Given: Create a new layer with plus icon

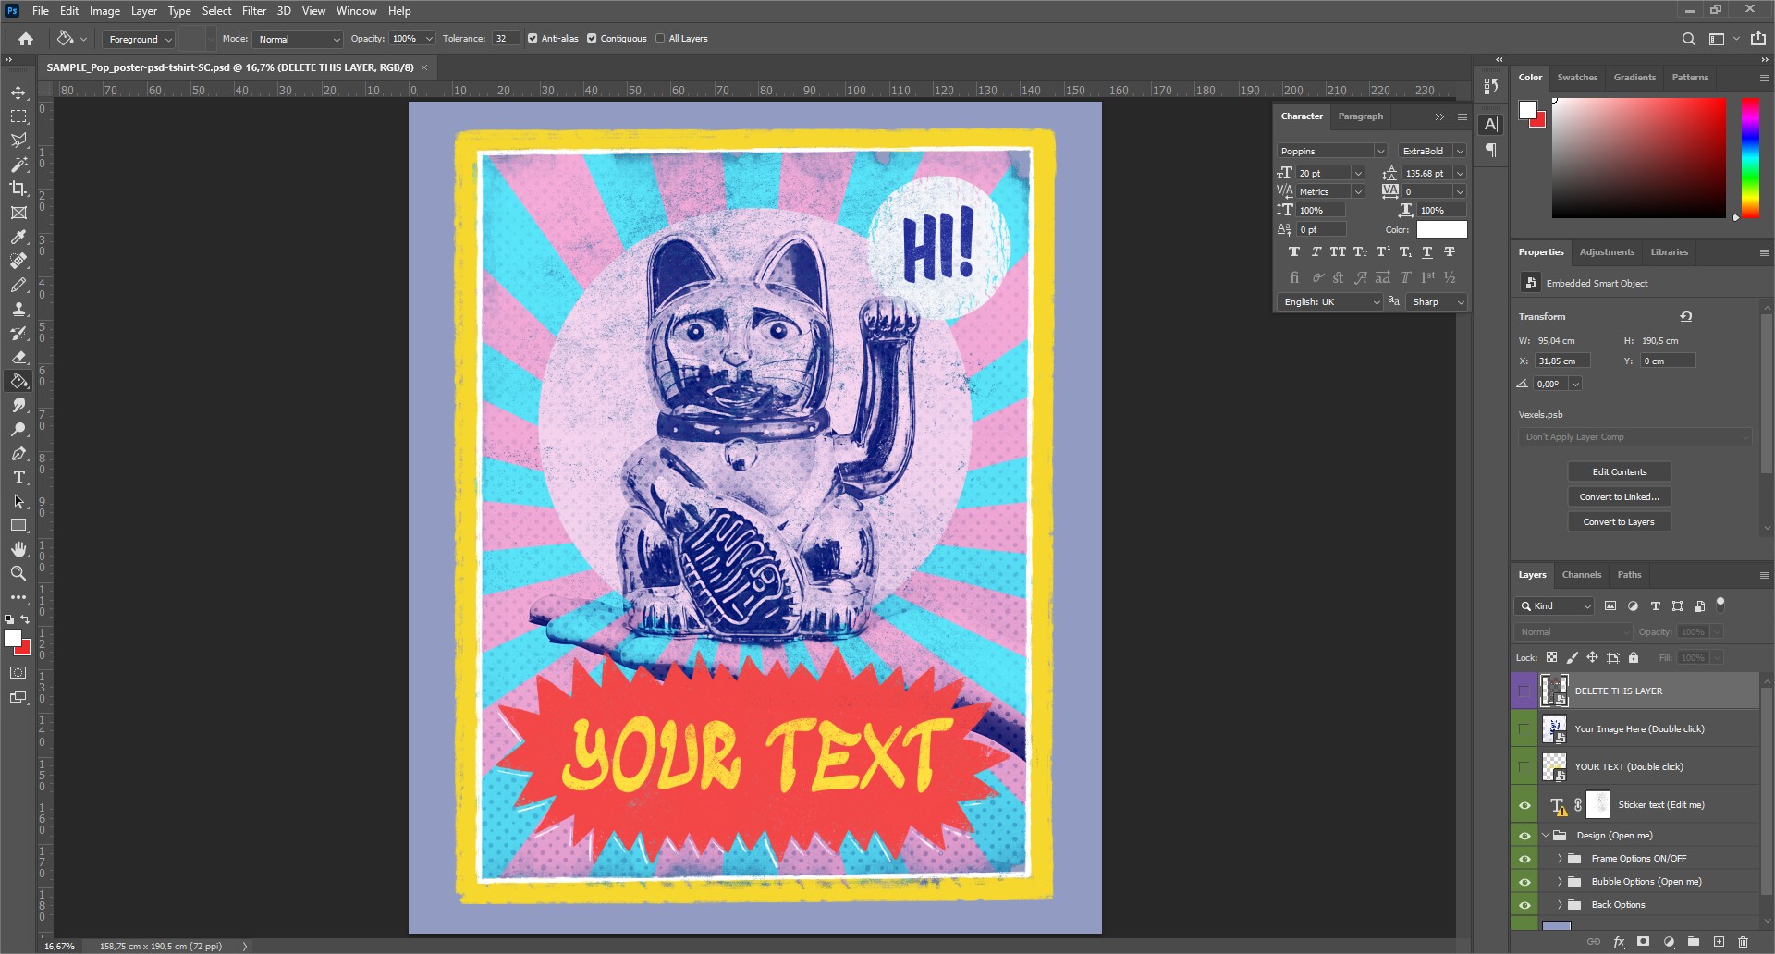Looking at the screenshot, I should tap(1719, 942).
